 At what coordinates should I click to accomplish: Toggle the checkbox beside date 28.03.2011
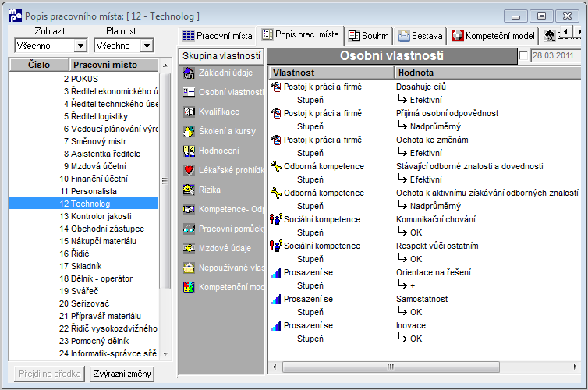(x=523, y=56)
